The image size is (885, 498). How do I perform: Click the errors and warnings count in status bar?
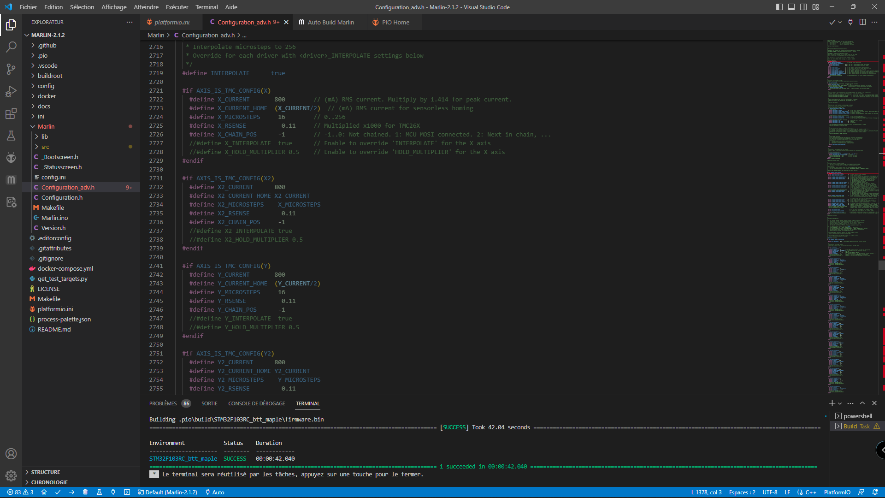[x=20, y=492]
